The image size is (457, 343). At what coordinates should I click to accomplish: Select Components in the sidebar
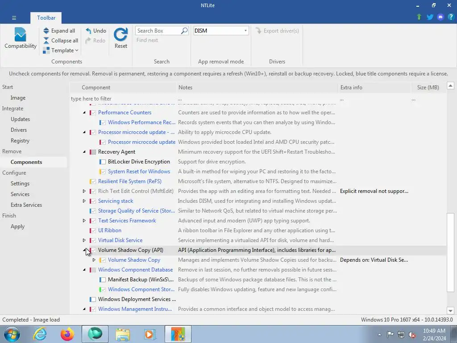(26, 162)
